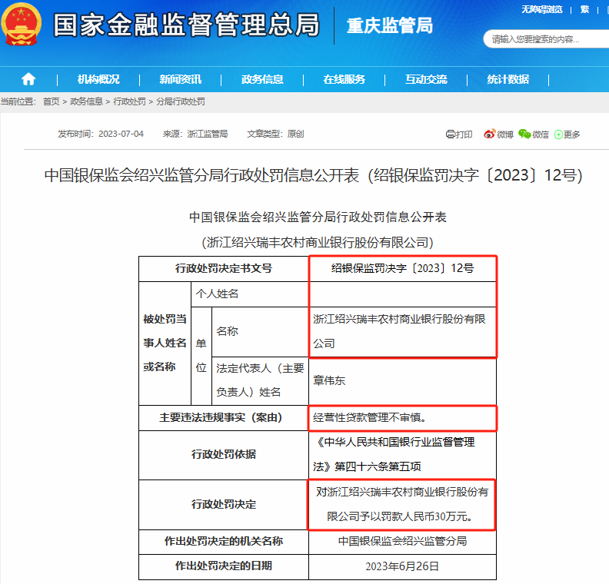The image size is (609, 584).
Task: Open 分局行政处罚 breadcrumb link
Action: 180,101
